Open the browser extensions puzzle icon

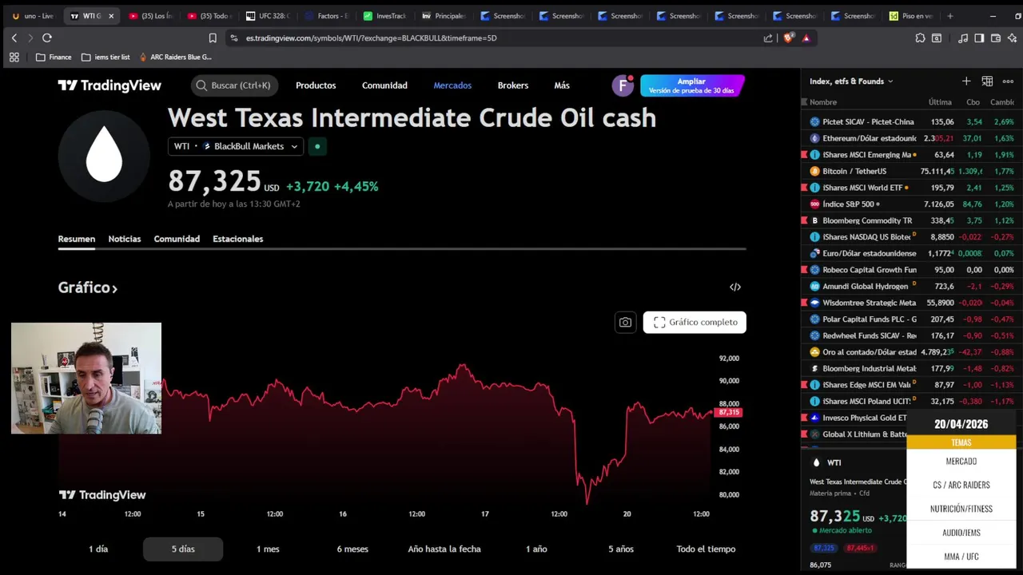click(920, 38)
